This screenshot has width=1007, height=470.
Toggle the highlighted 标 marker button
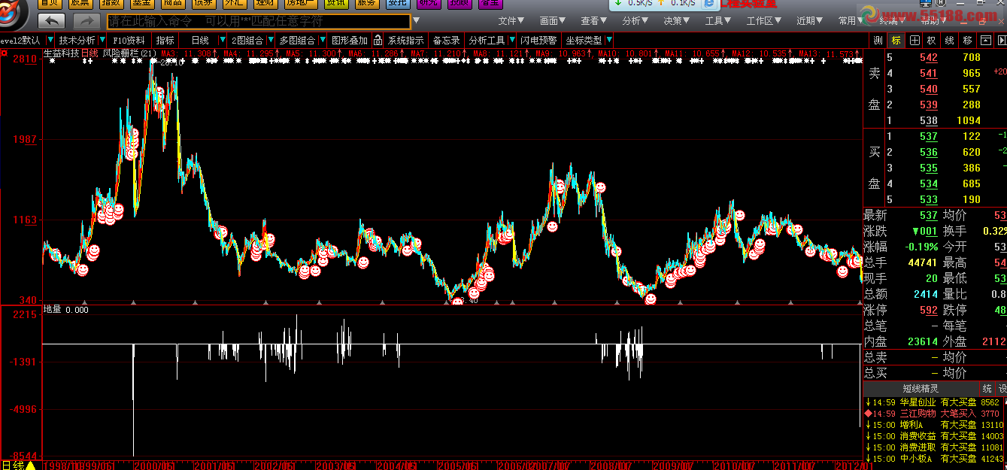pos(896,40)
